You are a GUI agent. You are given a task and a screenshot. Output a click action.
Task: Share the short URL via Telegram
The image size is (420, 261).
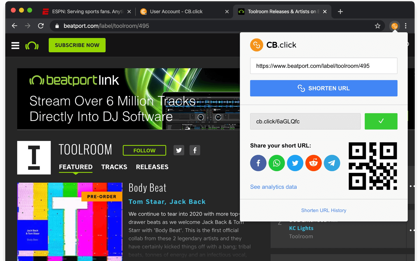pos(332,163)
